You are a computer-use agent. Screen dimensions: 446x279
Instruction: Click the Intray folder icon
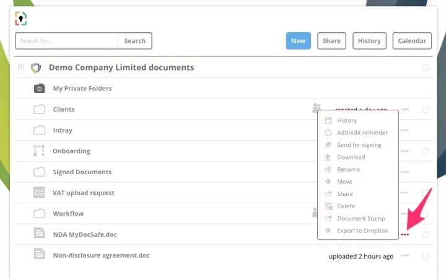39,130
